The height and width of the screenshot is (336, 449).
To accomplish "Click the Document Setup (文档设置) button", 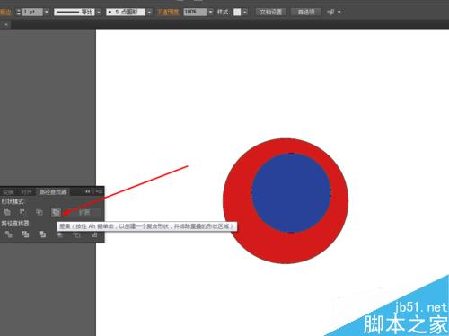I will [x=270, y=12].
